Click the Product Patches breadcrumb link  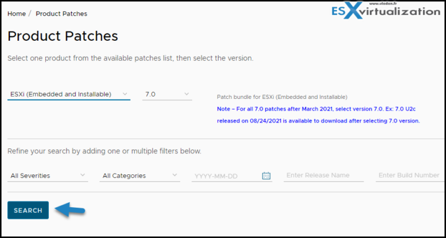tap(61, 14)
